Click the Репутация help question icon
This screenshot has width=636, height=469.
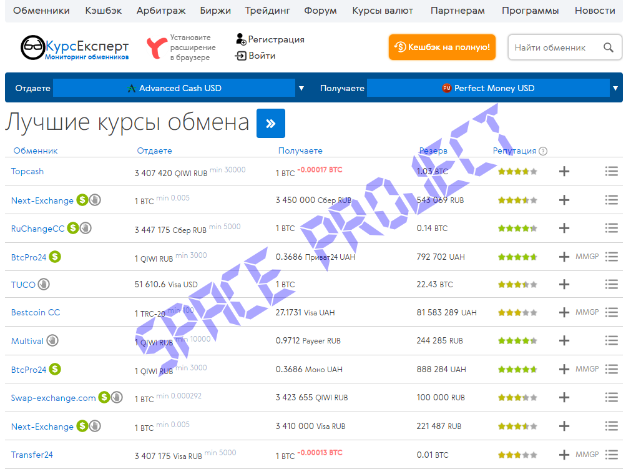[x=543, y=151]
